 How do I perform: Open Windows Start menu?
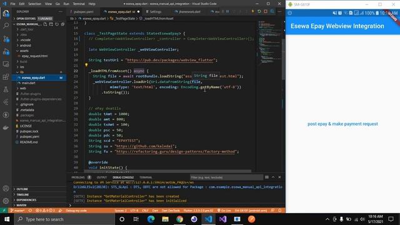tap(7, 219)
